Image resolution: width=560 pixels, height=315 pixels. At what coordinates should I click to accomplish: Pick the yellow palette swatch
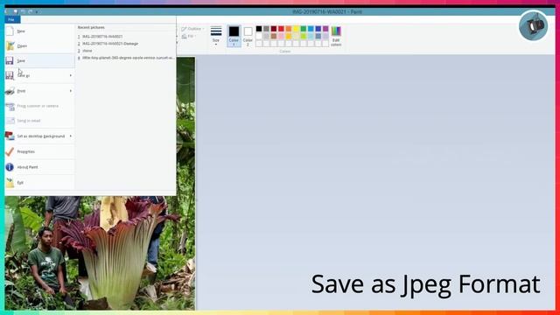(296, 29)
